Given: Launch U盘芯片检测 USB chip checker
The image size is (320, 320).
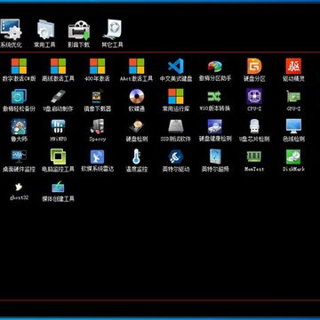Looking at the screenshot, I should pyautogui.click(x=254, y=131).
